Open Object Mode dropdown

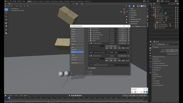tap(10, 6)
